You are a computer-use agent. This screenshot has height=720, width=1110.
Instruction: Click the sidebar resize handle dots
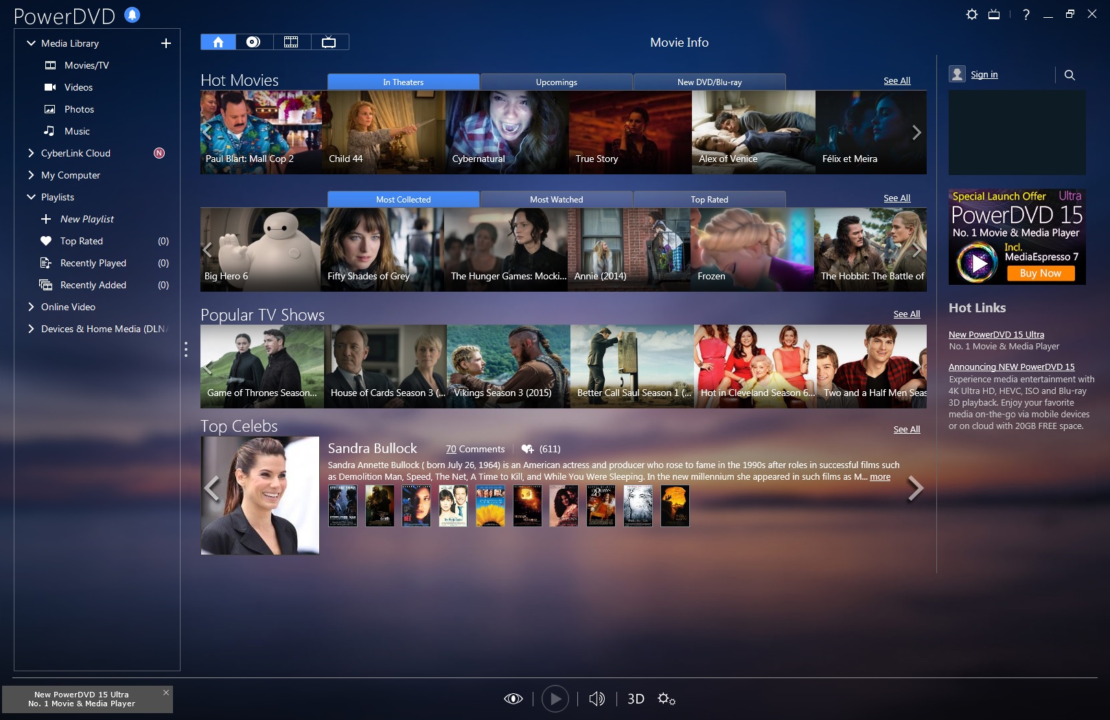185,349
